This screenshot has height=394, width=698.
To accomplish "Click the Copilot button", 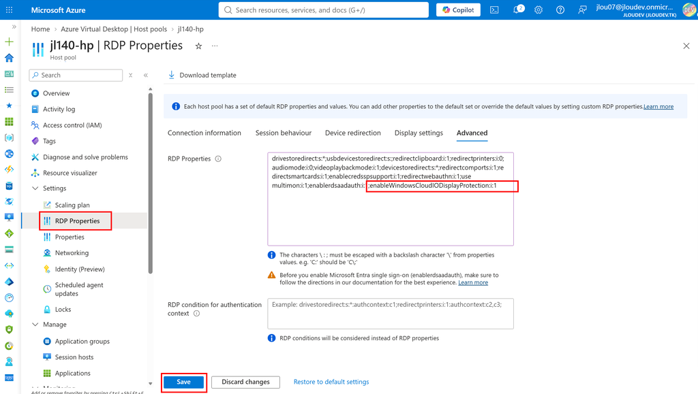I will tap(458, 10).
